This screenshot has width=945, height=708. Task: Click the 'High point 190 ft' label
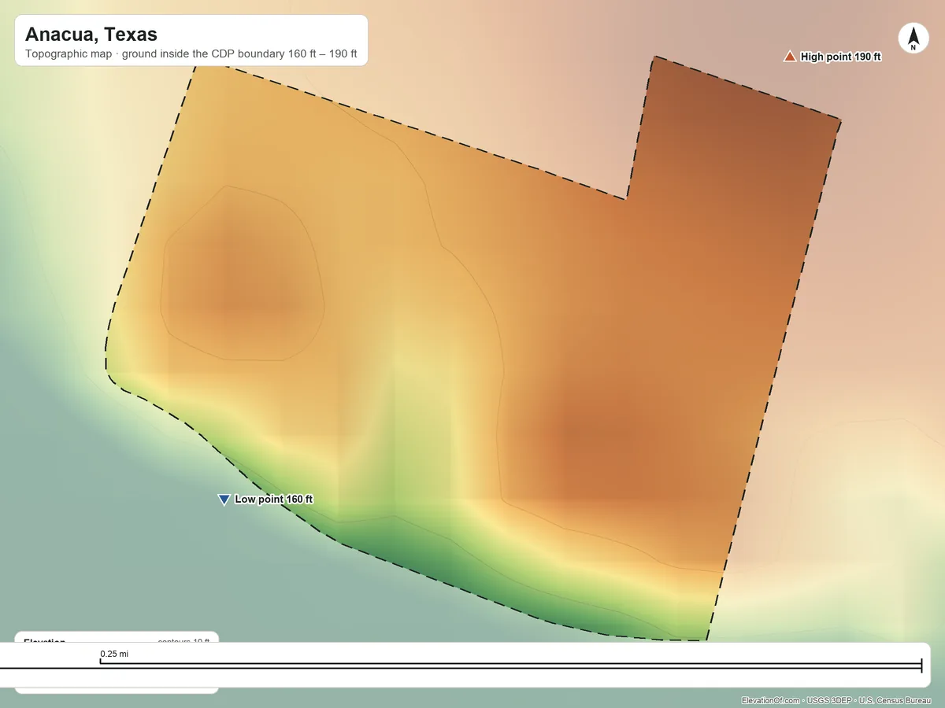[841, 57]
